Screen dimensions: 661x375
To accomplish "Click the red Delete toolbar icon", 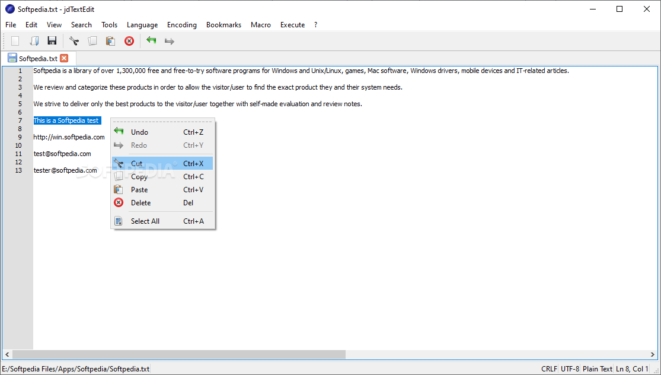I will click(129, 41).
